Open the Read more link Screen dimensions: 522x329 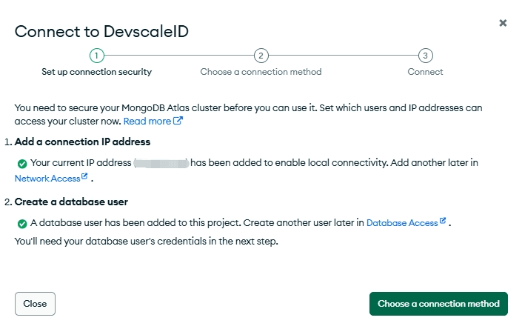[147, 122]
